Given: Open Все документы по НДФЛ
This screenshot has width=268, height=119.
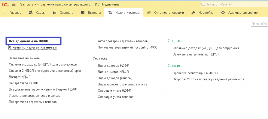Looking at the screenshot, I should tap(29, 41).
